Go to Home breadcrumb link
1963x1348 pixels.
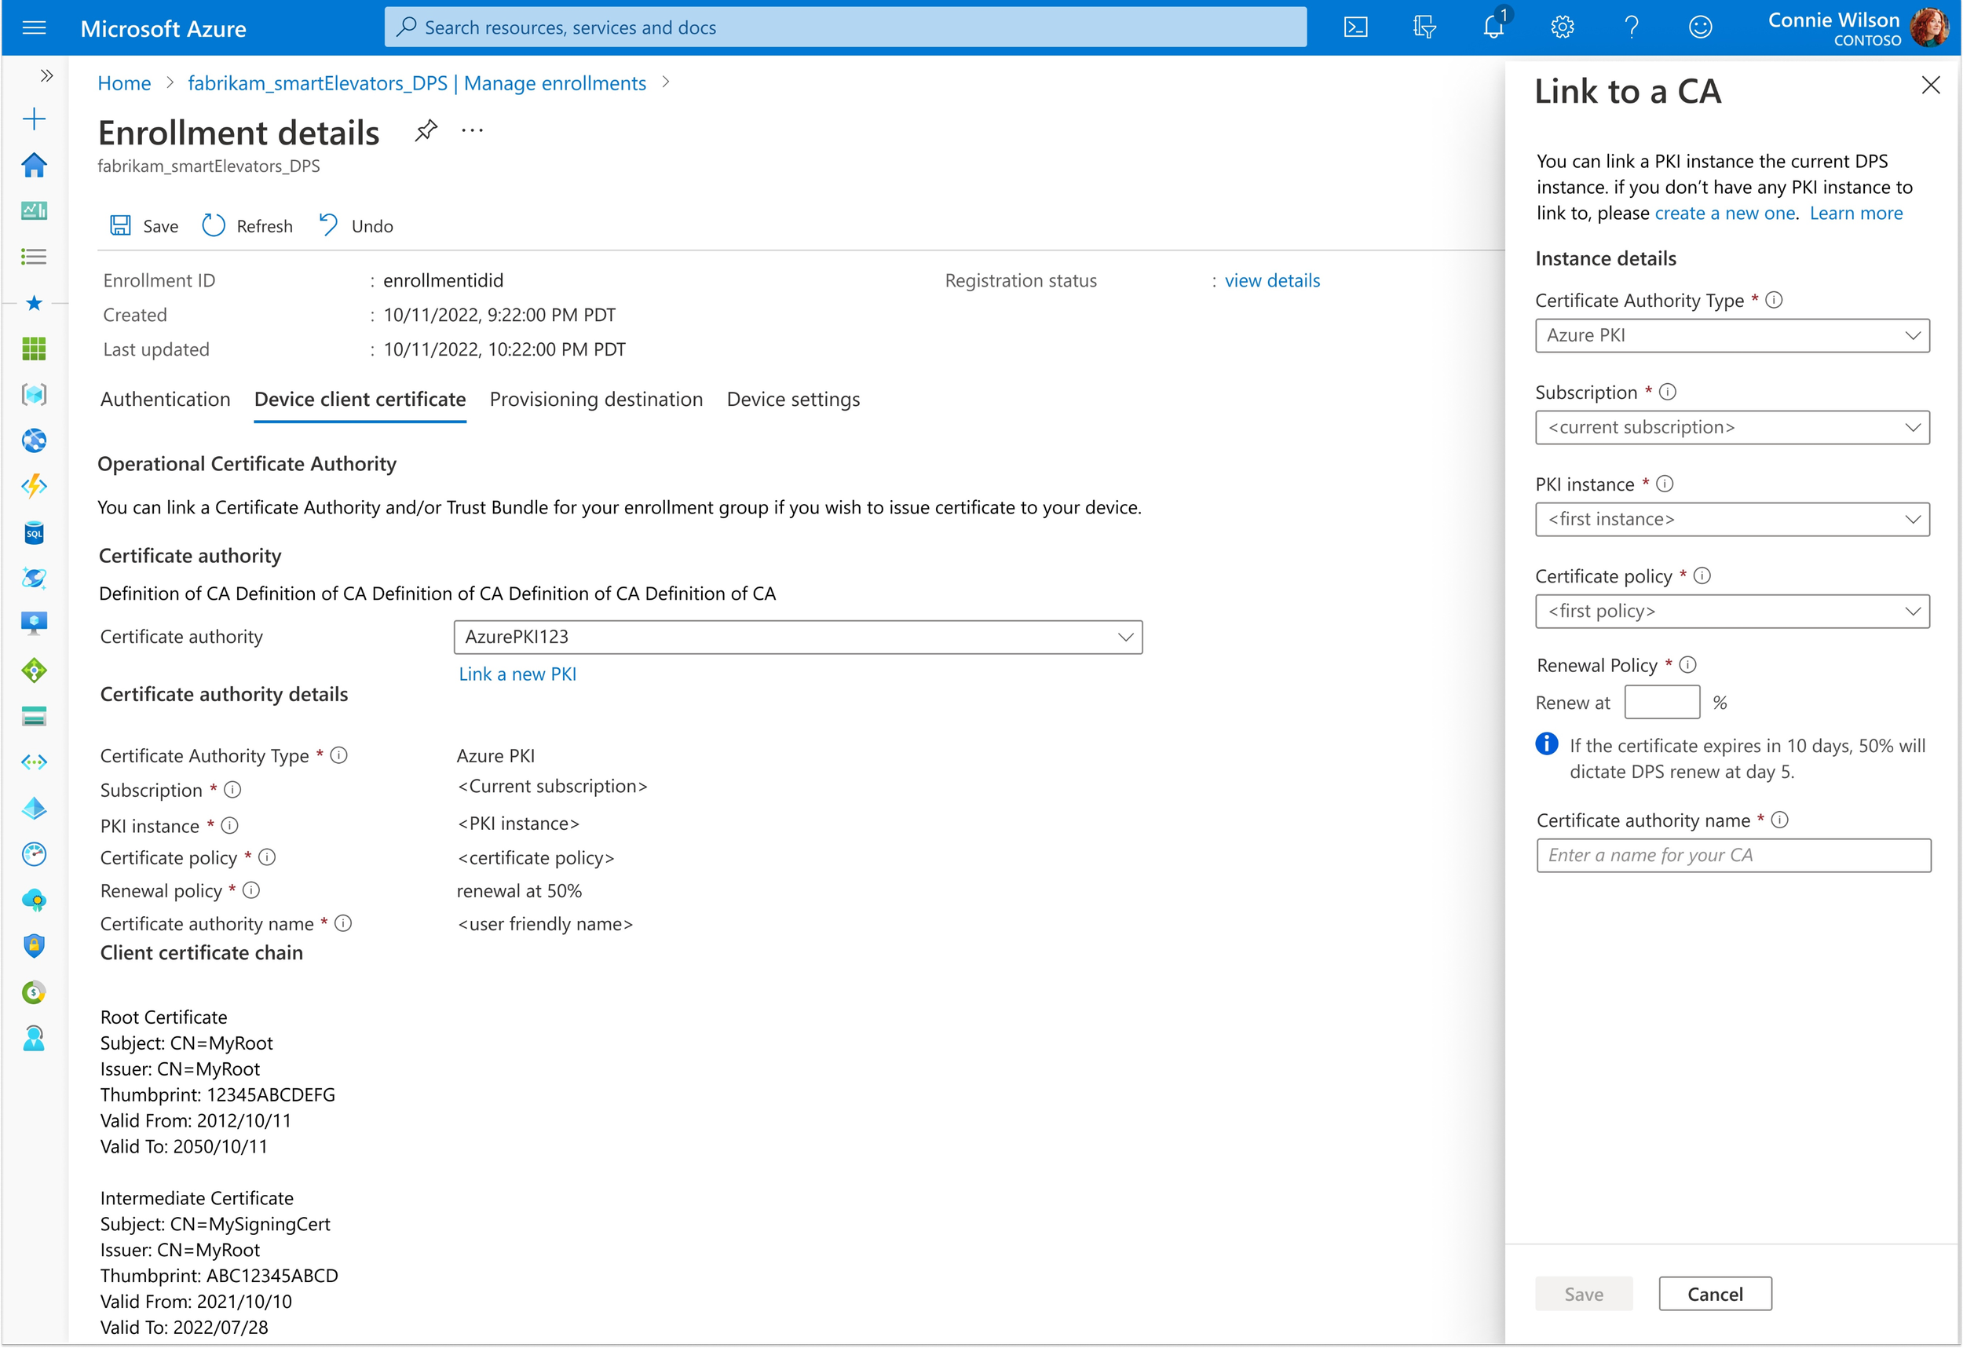[x=124, y=82]
